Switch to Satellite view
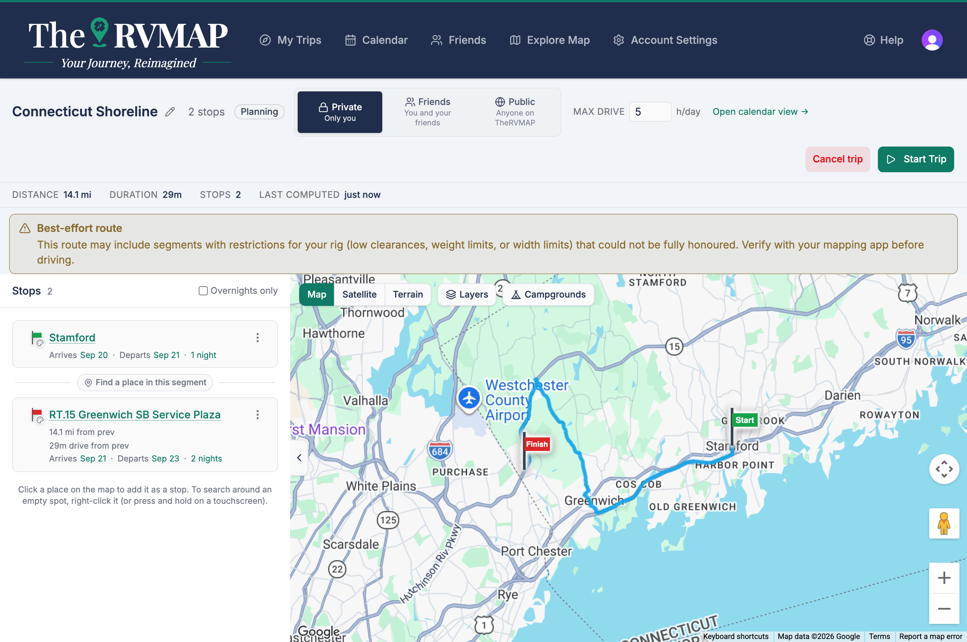This screenshot has width=967, height=642. 359,295
